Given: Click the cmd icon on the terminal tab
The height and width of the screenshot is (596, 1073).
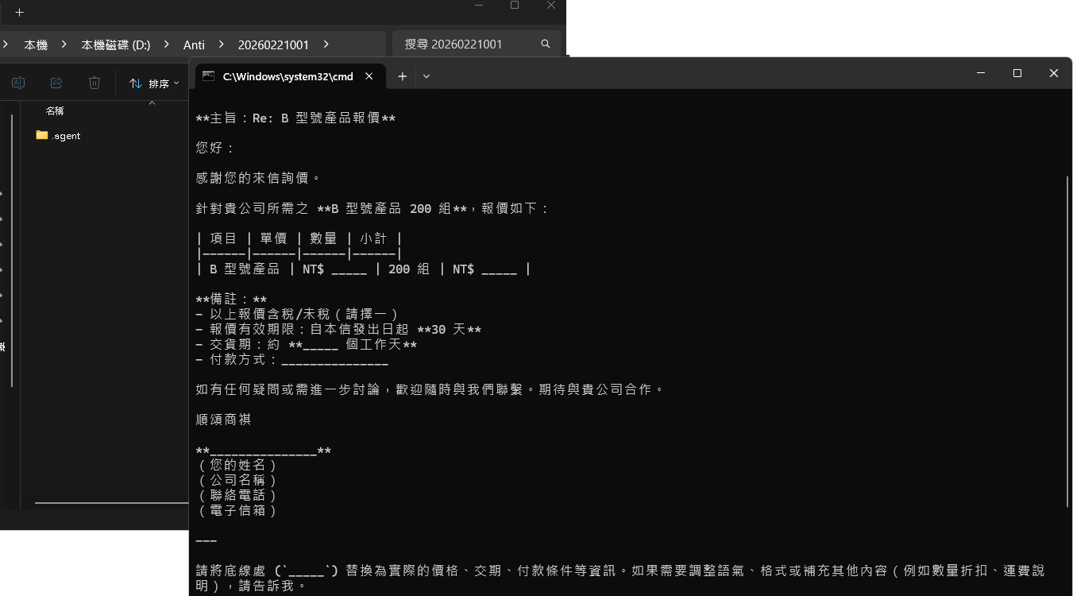Looking at the screenshot, I should 208,76.
